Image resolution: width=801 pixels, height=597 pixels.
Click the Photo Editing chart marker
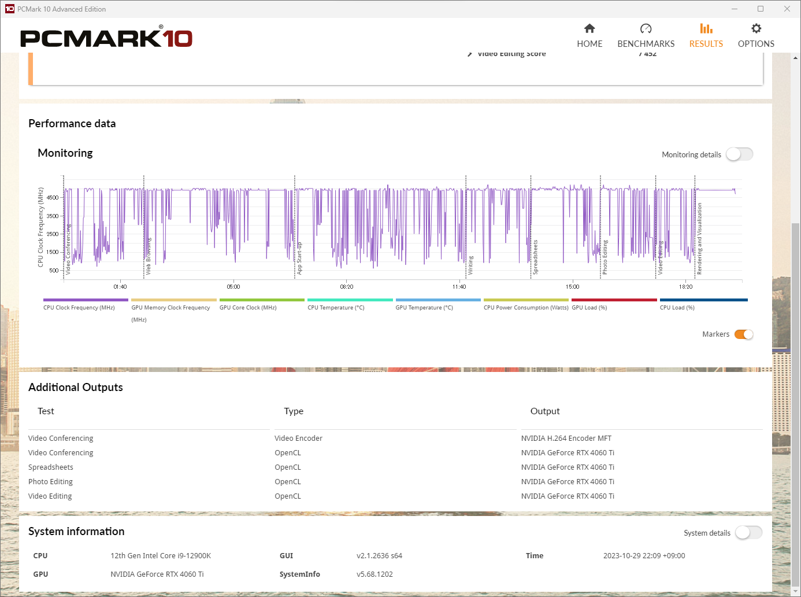605,257
